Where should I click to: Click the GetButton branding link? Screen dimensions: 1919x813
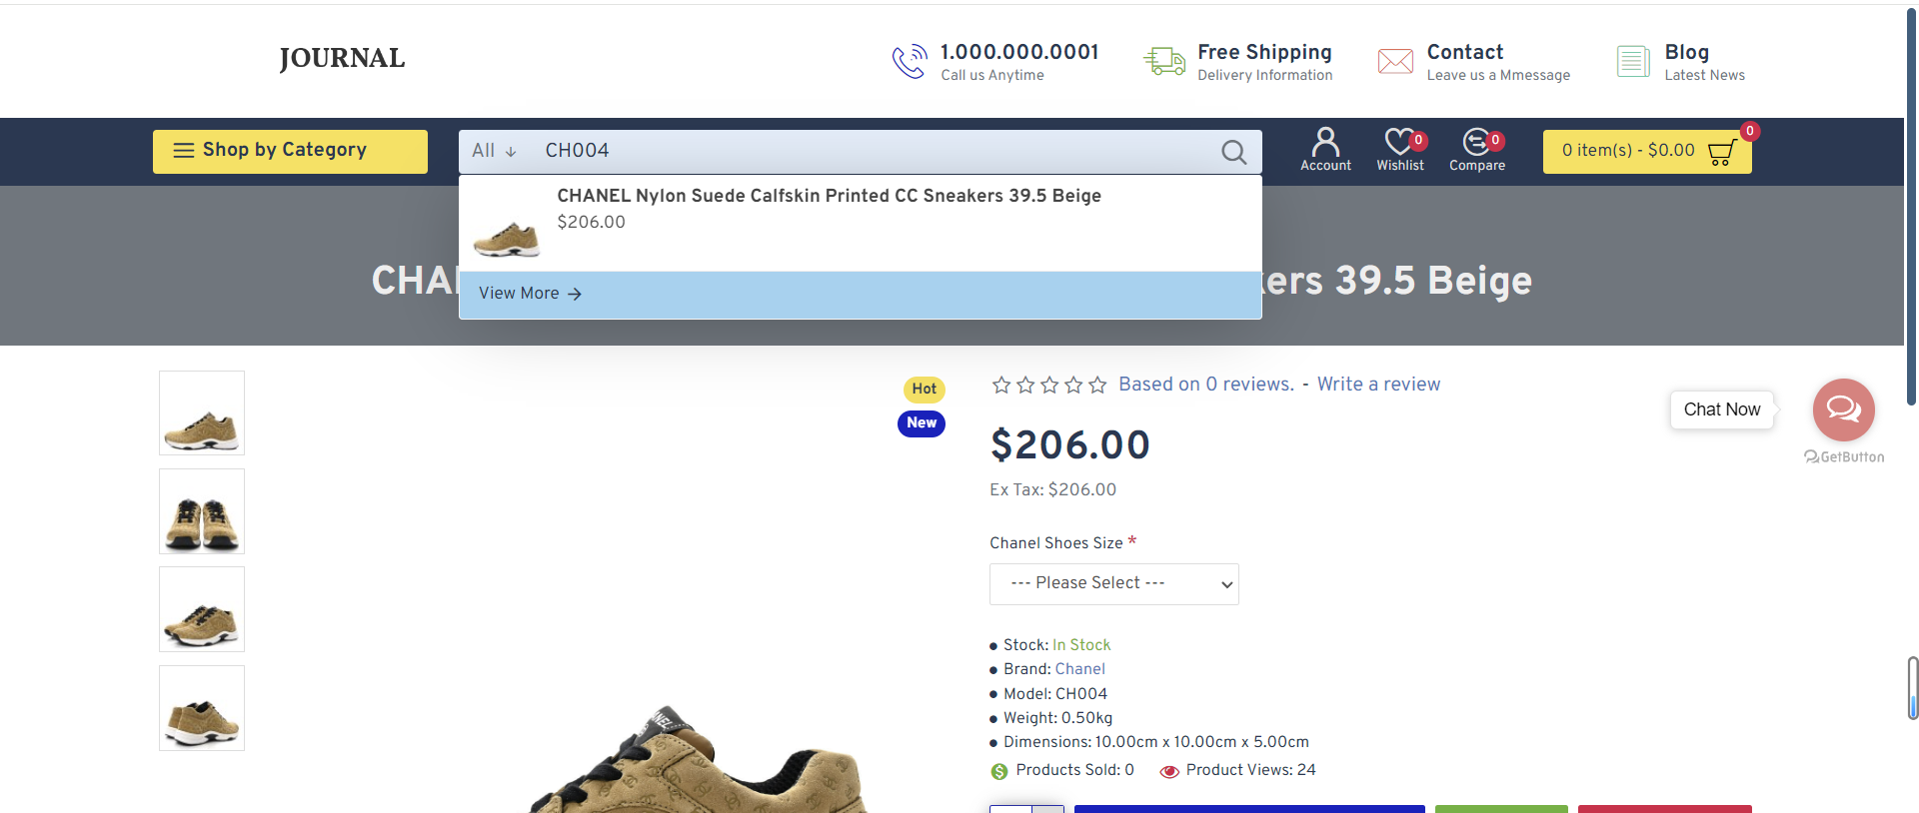click(1844, 457)
